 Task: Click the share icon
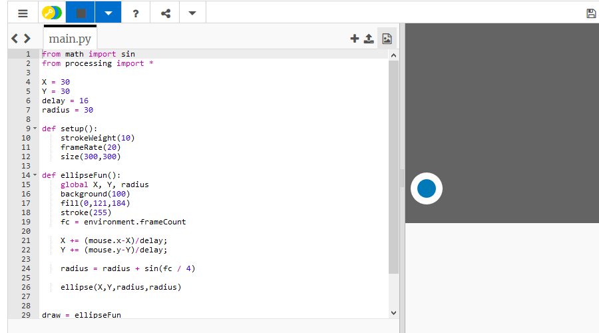166,14
